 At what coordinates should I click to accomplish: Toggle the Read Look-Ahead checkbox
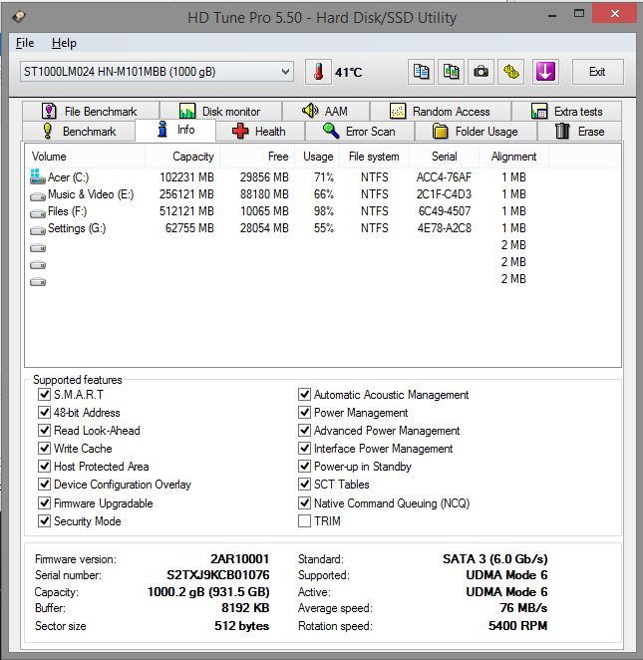(x=44, y=430)
